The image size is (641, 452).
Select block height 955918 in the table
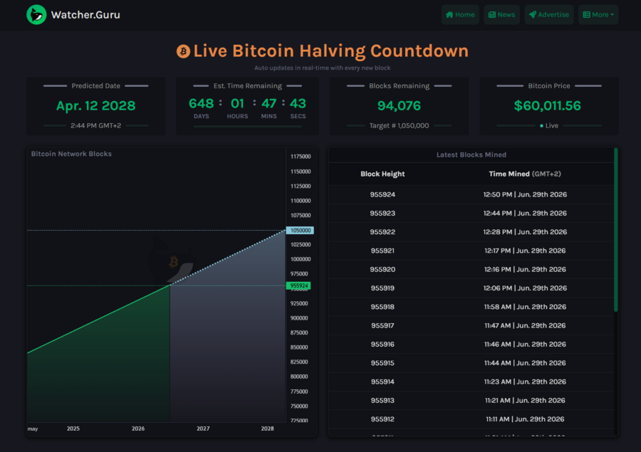click(x=382, y=307)
